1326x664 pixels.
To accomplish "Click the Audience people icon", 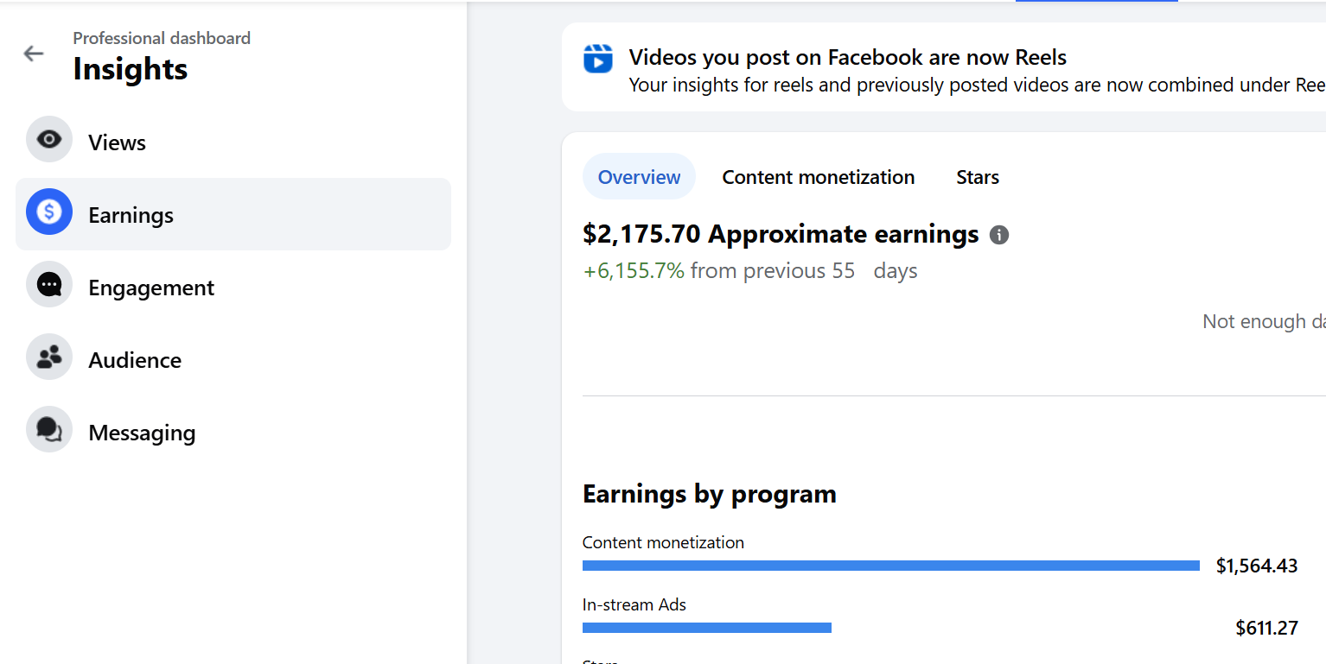I will click(49, 357).
